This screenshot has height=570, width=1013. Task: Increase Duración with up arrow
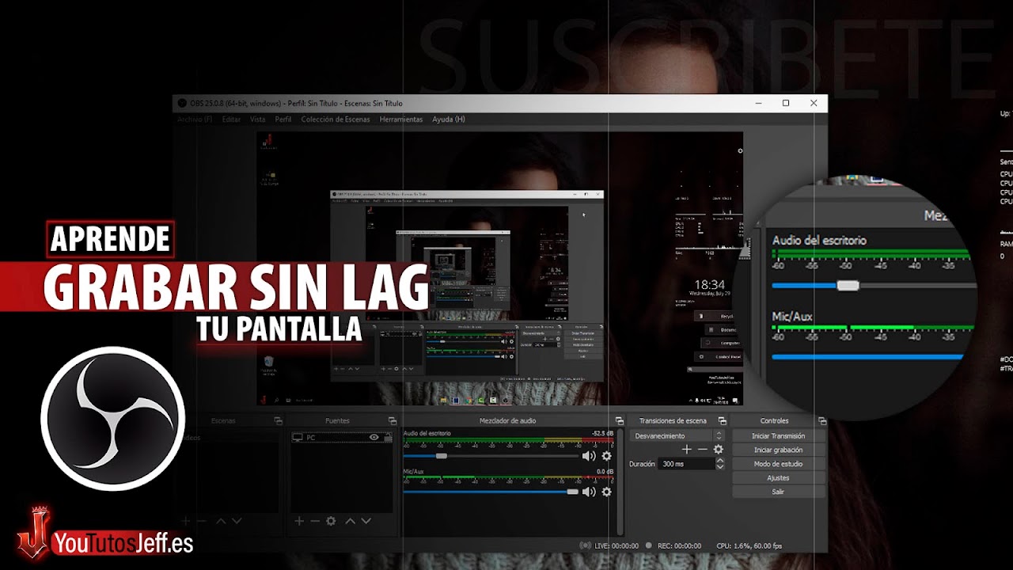(719, 461)
